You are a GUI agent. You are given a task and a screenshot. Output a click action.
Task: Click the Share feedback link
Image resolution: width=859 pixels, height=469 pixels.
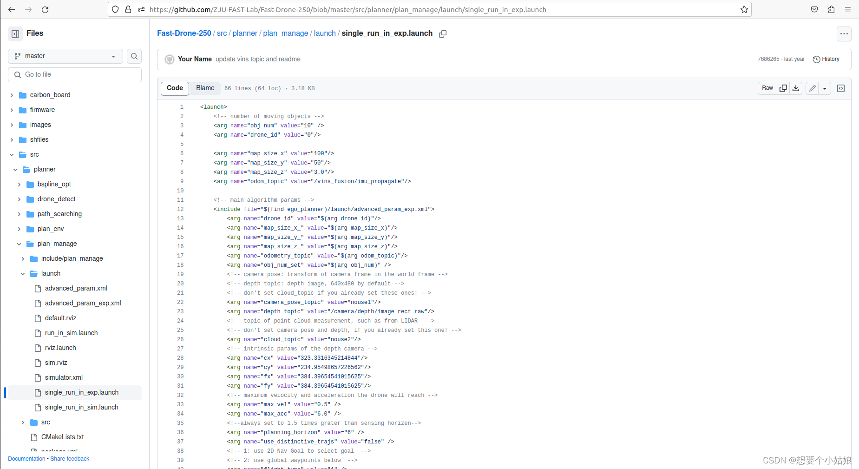70,459
